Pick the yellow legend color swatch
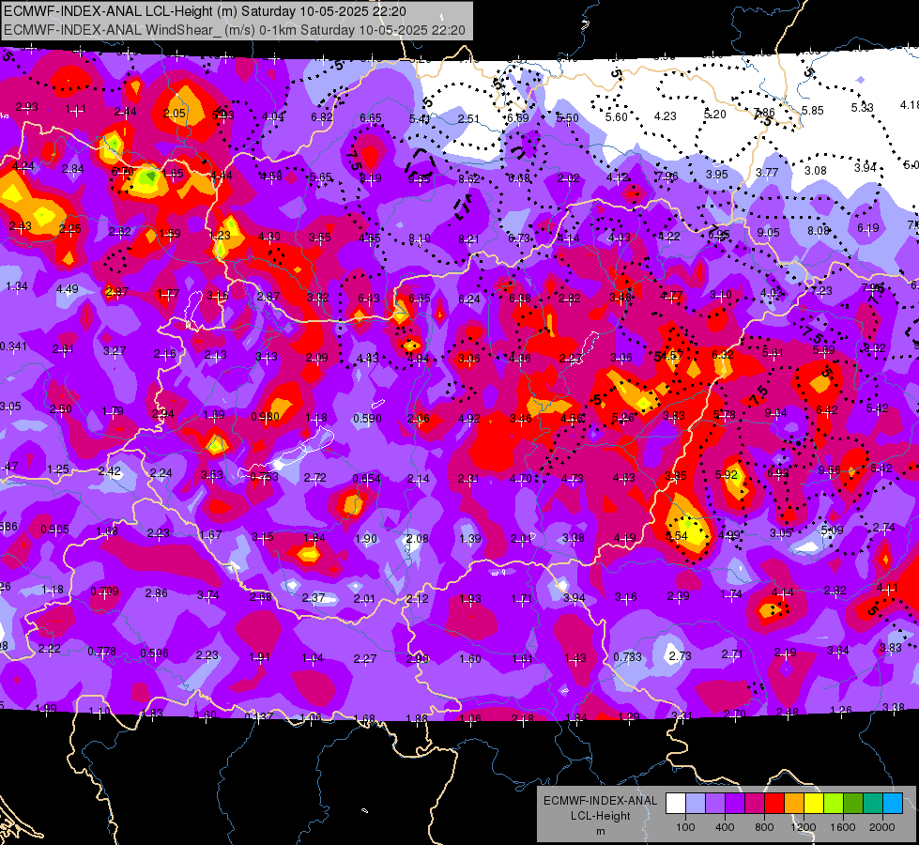Viewport: 919px width, 845px height. point(814,803)
